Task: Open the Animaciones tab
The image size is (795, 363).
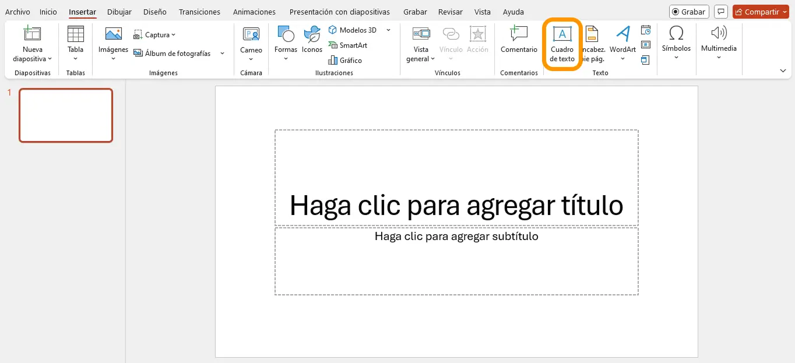Action: [x=254, y=12]
